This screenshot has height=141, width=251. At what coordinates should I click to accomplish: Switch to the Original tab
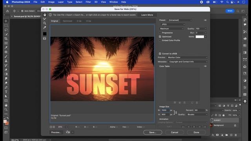pyautogui.click(x=55, y=21)
